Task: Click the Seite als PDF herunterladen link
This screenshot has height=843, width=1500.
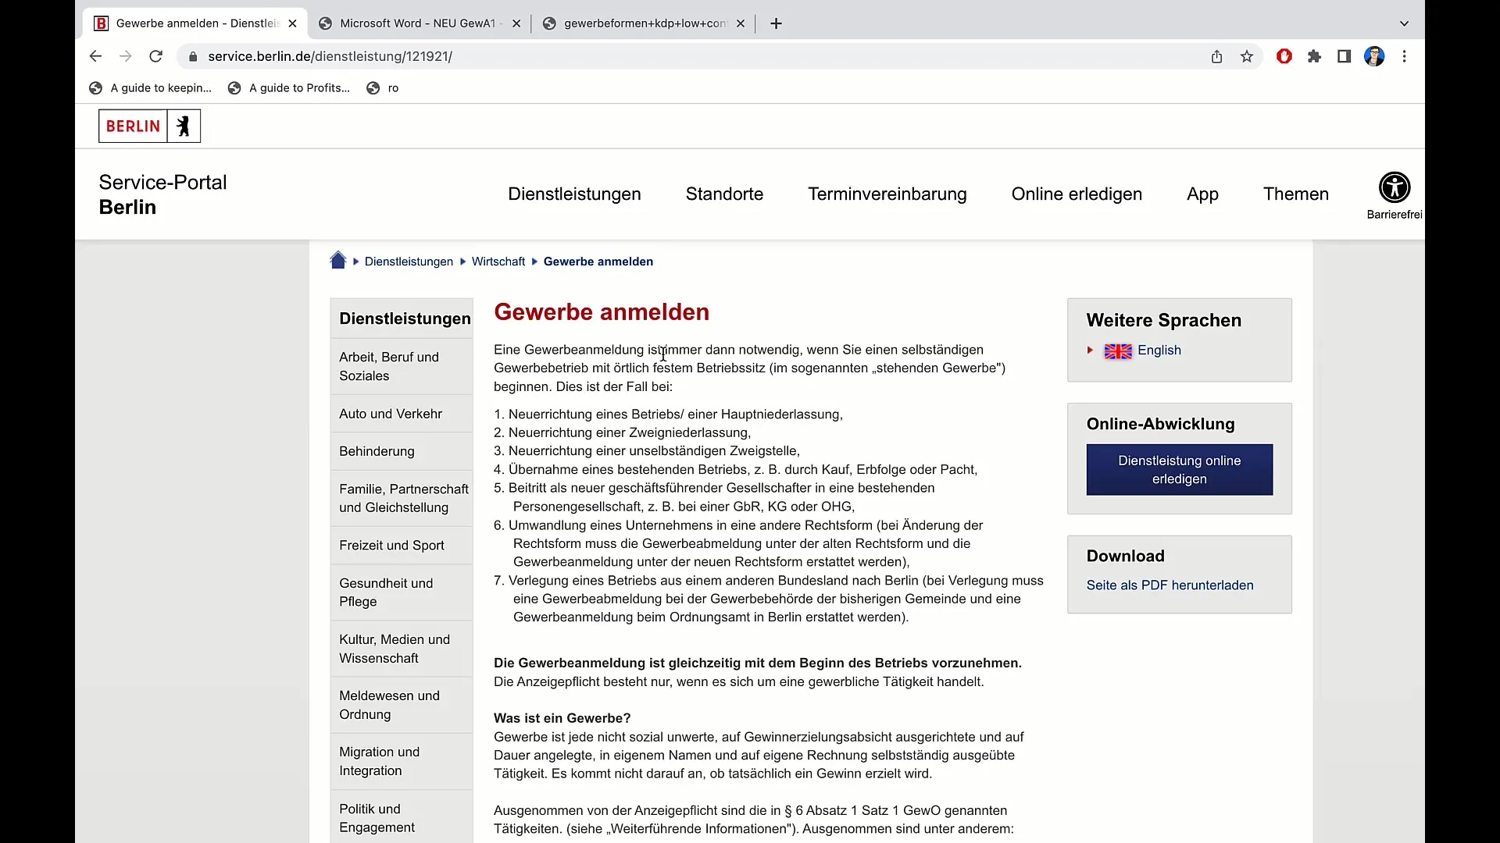Action: point(1170,585)
